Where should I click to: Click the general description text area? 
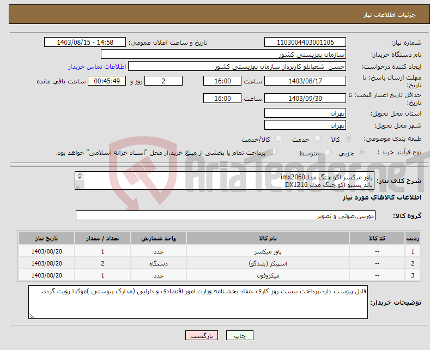click(225, 180)
